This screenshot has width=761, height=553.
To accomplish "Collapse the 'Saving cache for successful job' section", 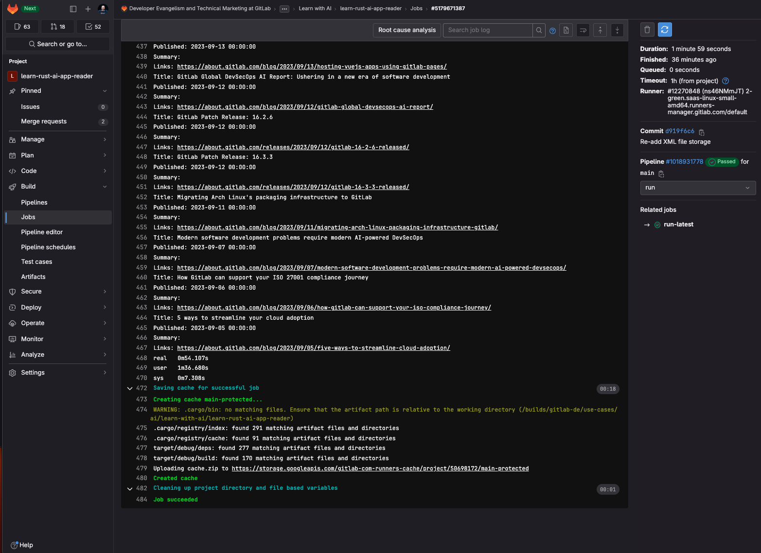I will click(x=129, y=388).
